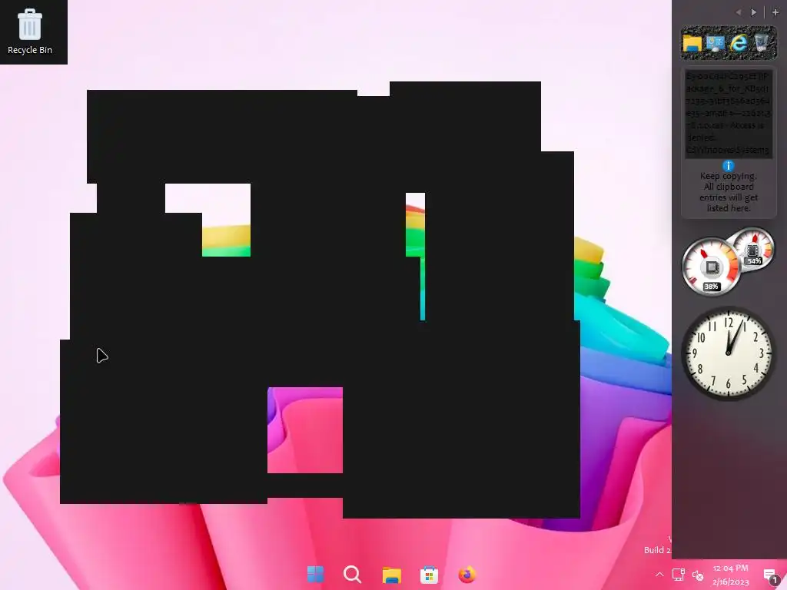
Task: Open muted volume tray icon
Action: click(698, 575)
